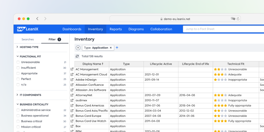Open the Dashboards menu
The width and height of the screenshot is (264, 132).
[72, 29]
